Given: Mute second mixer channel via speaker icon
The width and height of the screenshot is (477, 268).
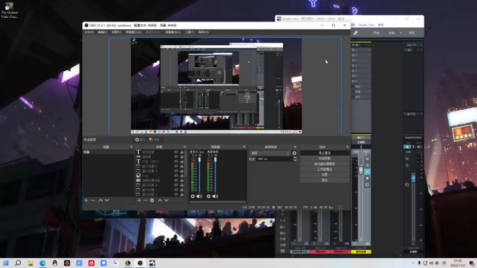Looking at the screenshot, I should 215,197.
